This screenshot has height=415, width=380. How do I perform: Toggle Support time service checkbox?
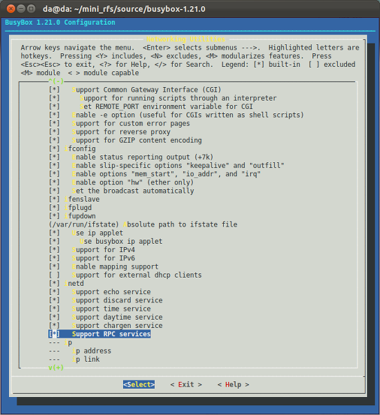tap(55, 309)
